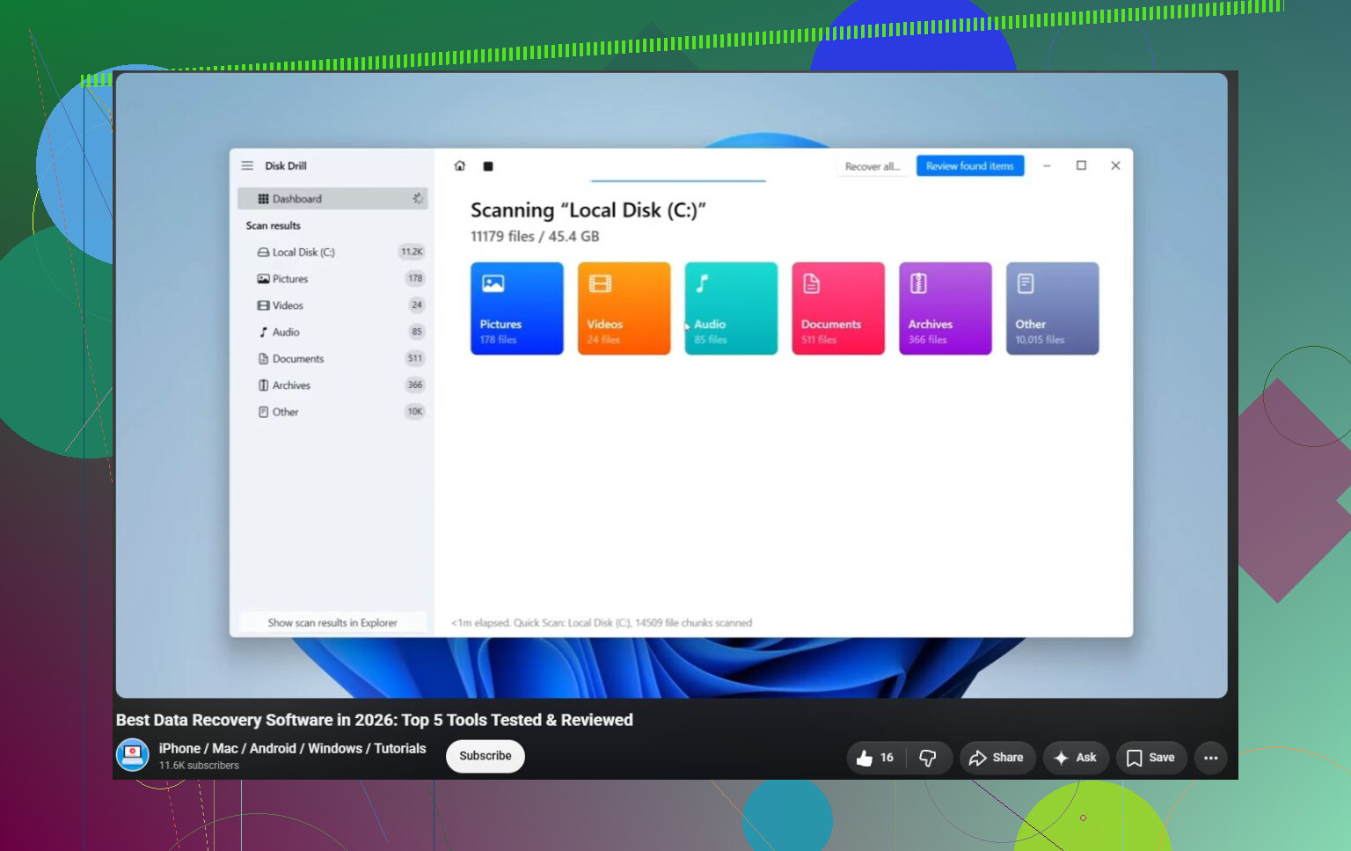Like the video with thumbs-up icon
This screenshot has height=851, width=1351.
click(x=875, y=758)
